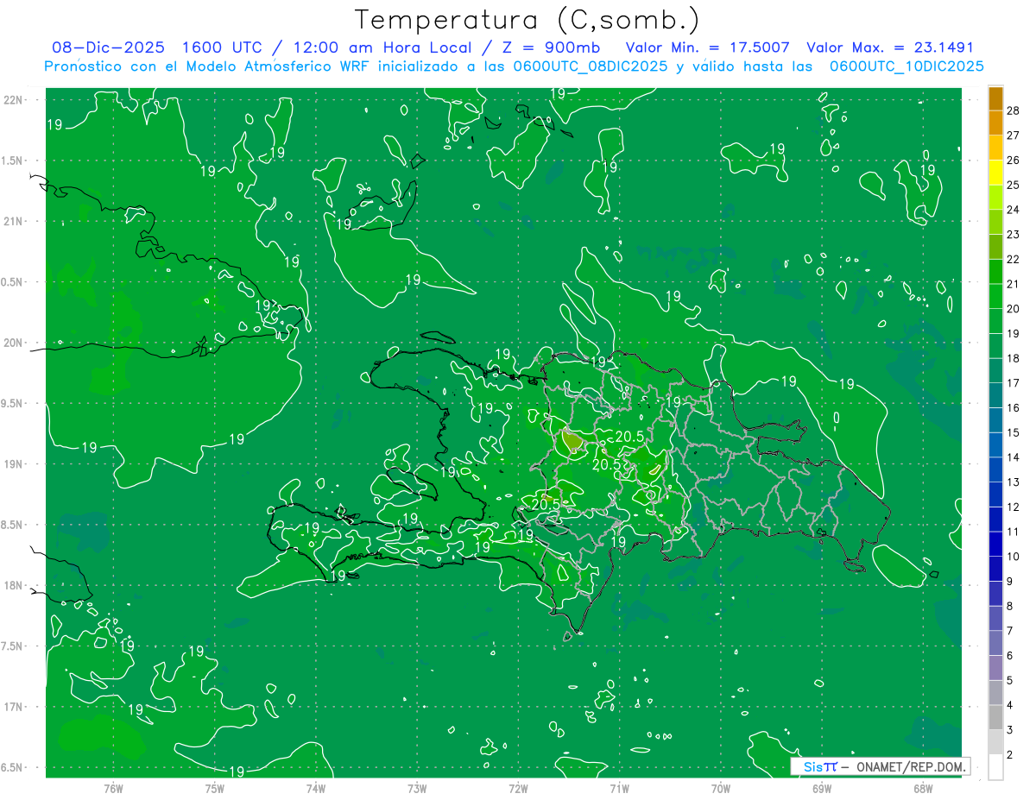Image resolution: width=1036 pixels, height=800 pixels.
Task: Click the longitude axis label "69W"
Action: pyautogui.click(x=822, y=788)
